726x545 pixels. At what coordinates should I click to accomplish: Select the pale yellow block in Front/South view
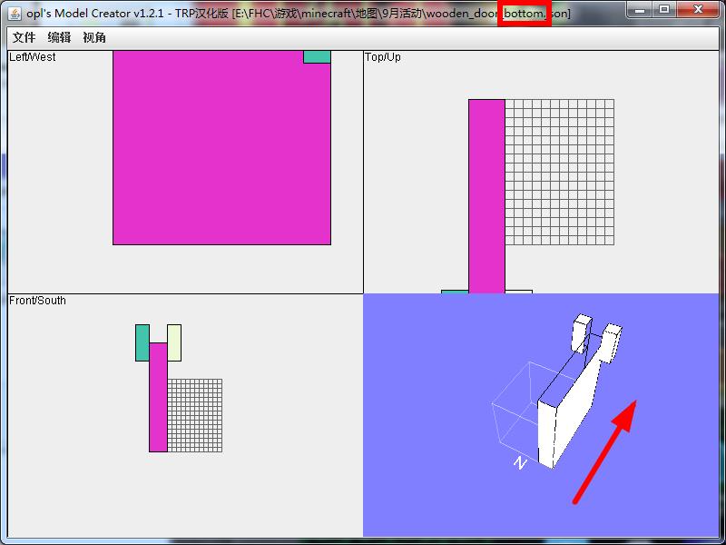(174, 342)
